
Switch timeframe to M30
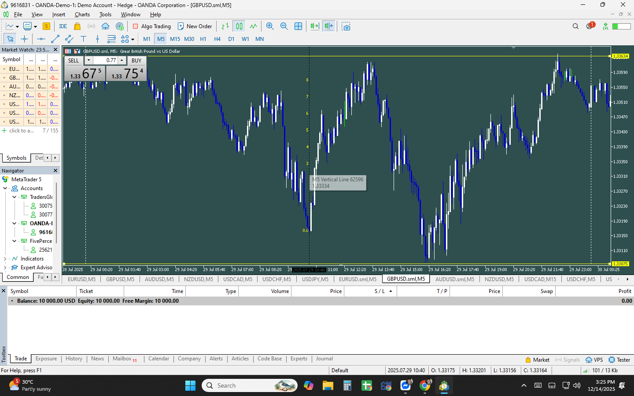click(x=189, y=39)
